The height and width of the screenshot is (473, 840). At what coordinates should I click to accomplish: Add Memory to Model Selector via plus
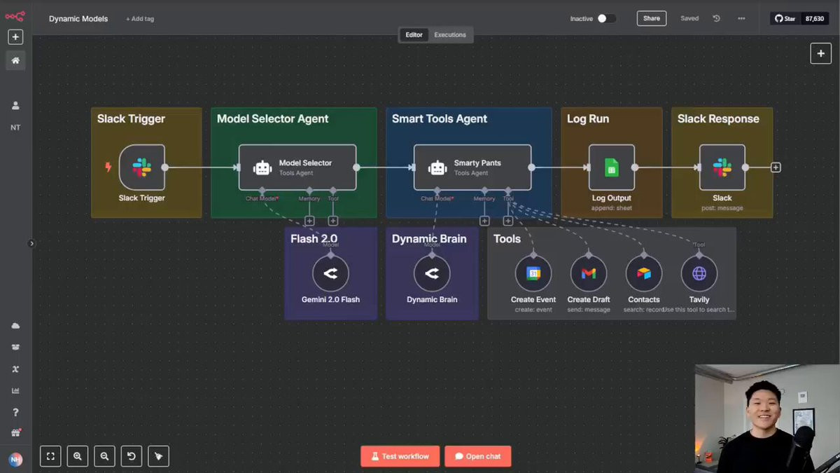[309, 221]
